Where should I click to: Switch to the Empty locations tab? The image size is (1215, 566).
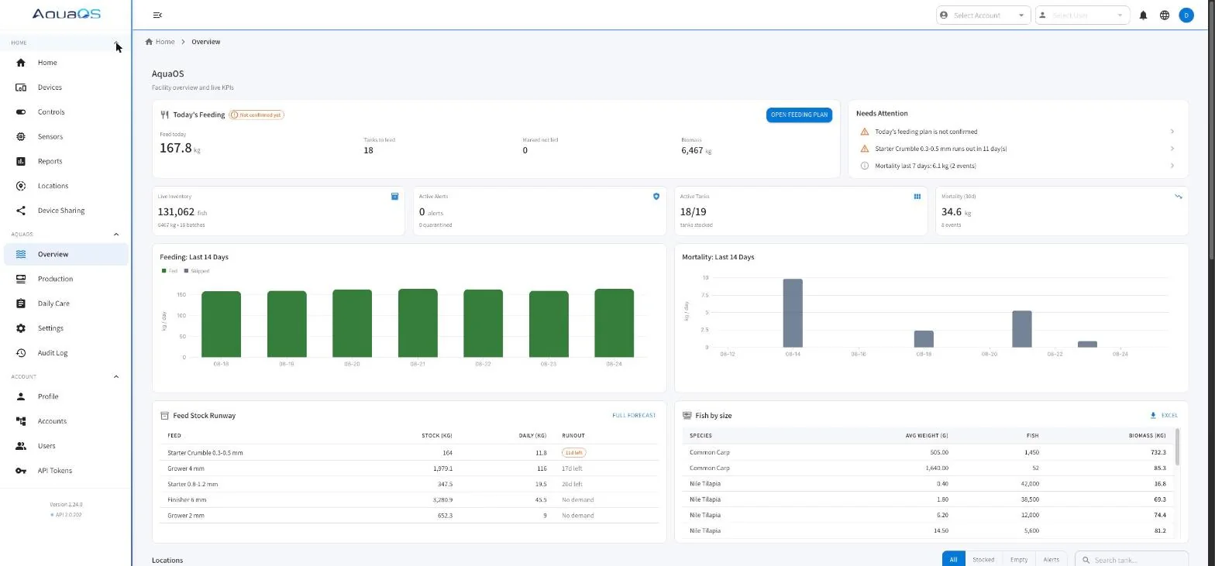(x=1019, y=559)
